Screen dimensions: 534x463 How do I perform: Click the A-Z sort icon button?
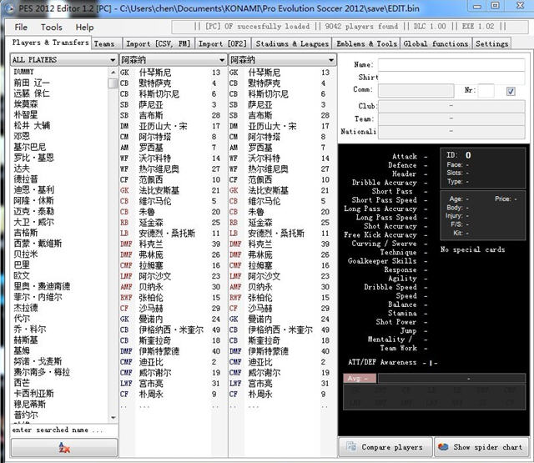64,447
